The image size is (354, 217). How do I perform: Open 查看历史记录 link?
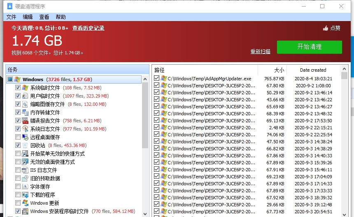coord(88,28)
